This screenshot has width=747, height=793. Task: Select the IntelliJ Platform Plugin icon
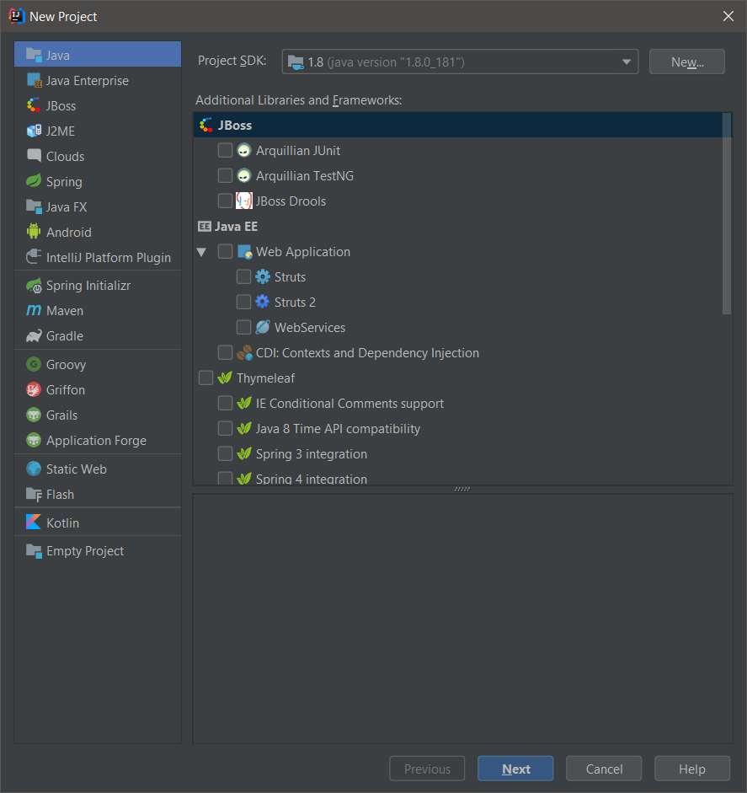pyautogui.click(x=34, y=257)
